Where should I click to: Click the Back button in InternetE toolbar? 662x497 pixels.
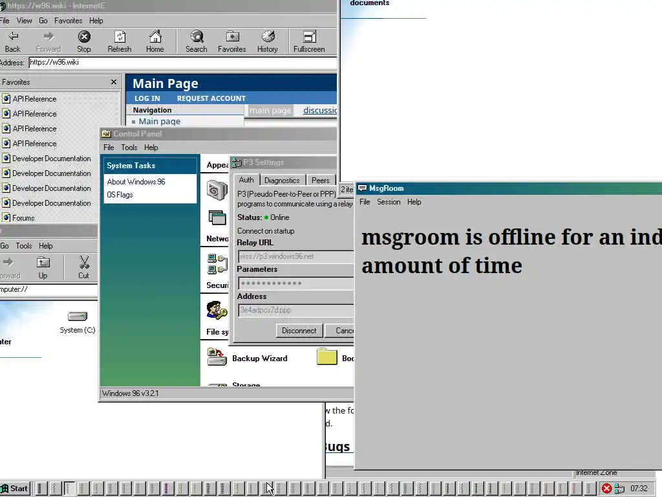[x=13, y=41]
